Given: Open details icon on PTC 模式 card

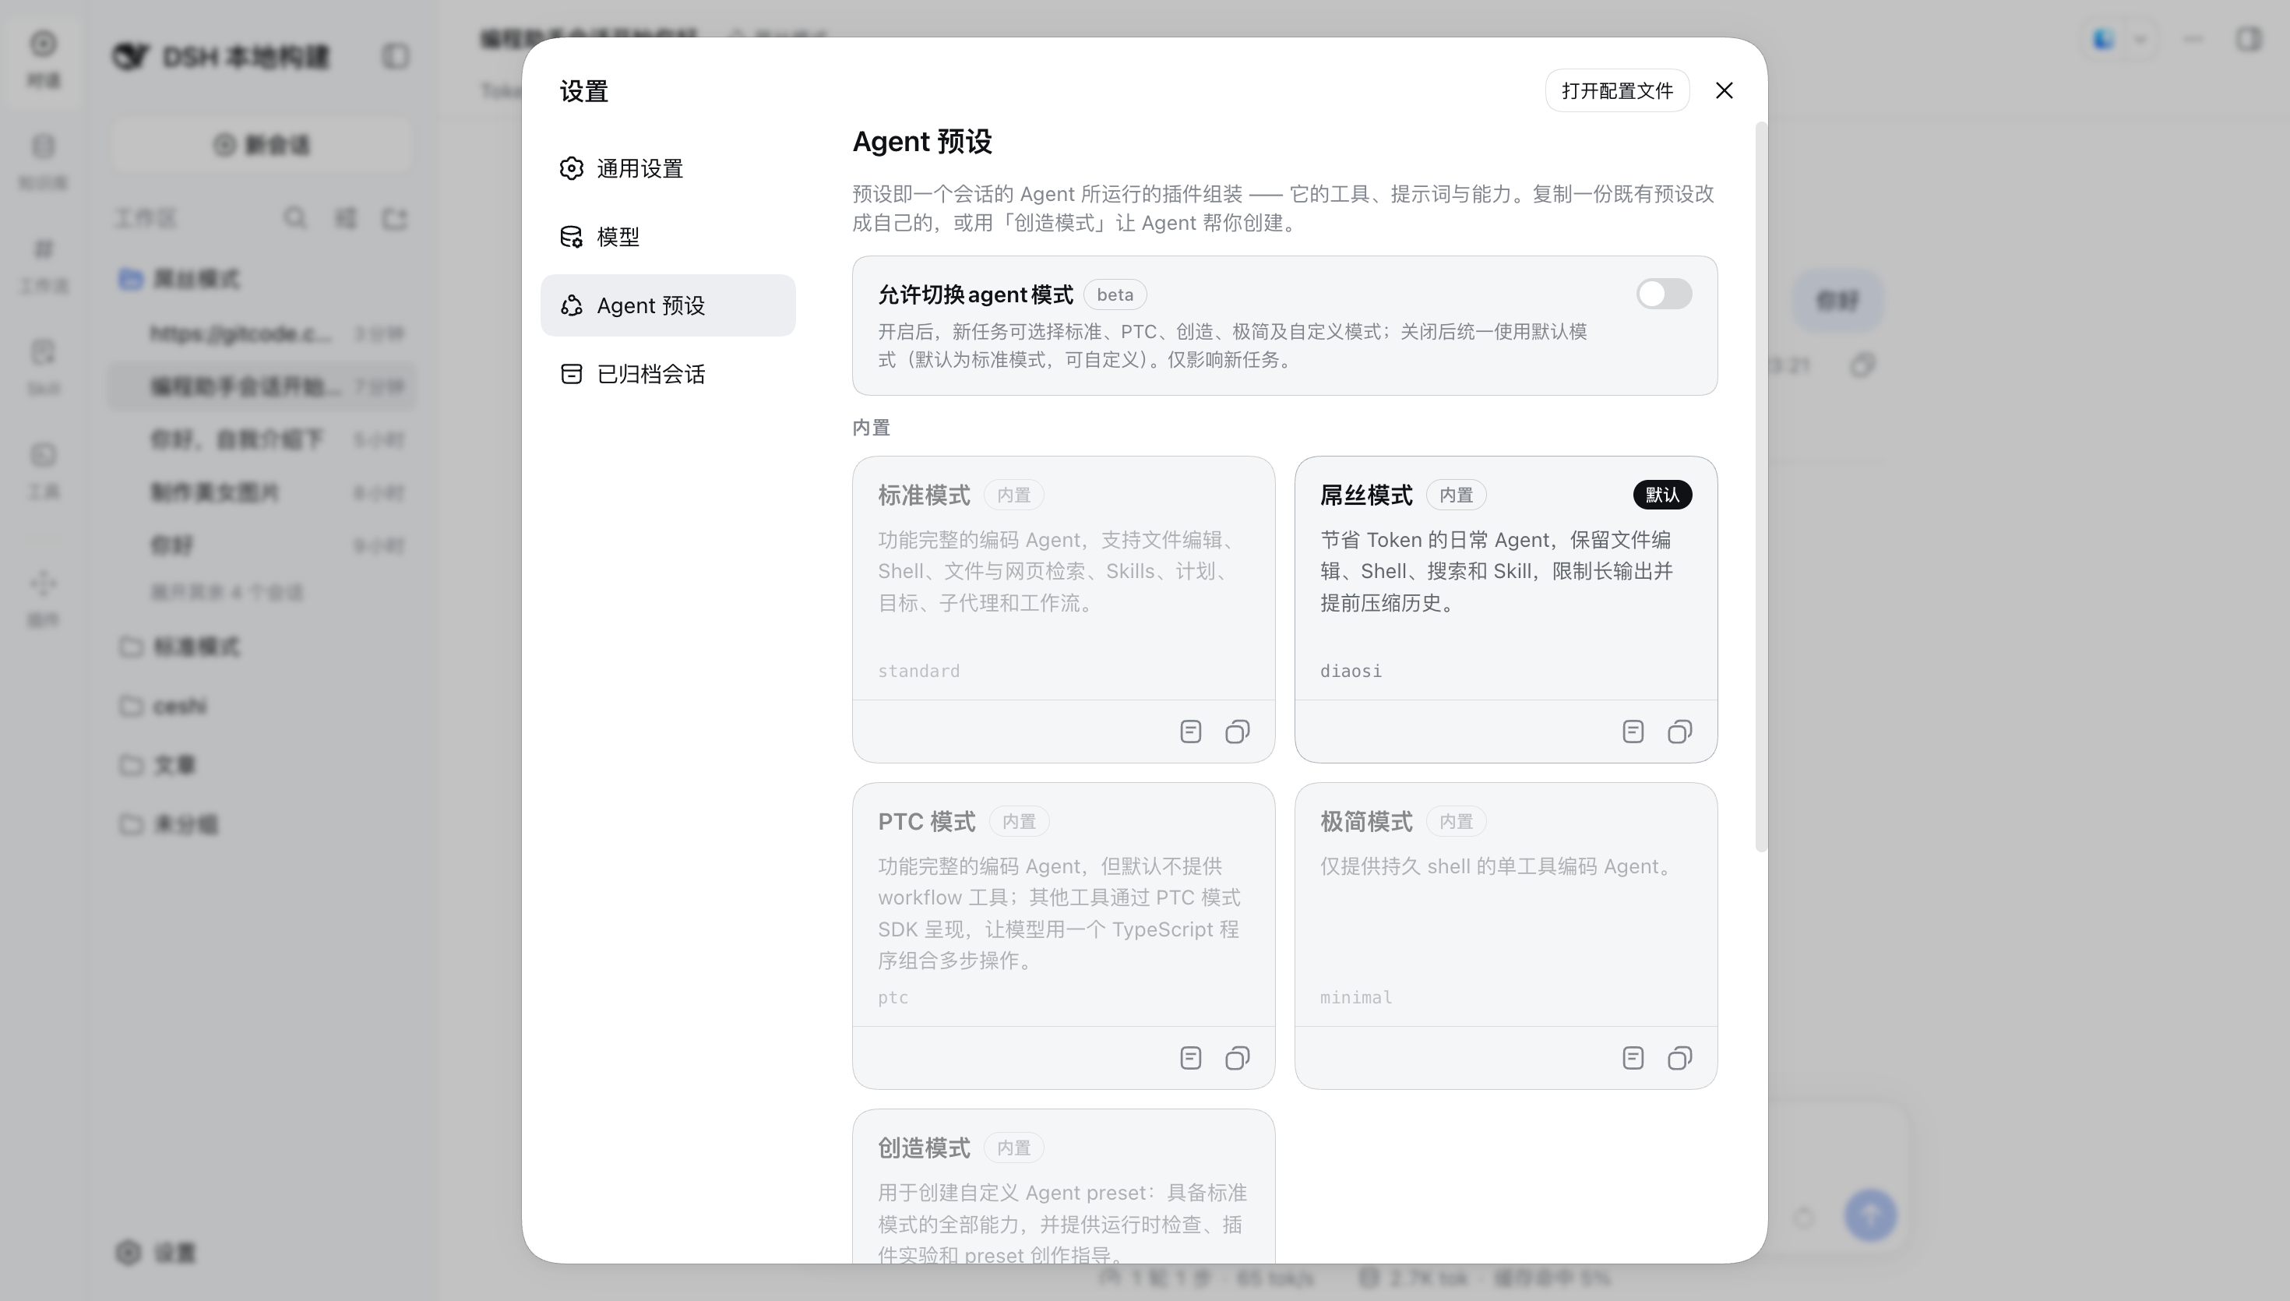Looking at the screenshot, I should tap(1190, 1058).
